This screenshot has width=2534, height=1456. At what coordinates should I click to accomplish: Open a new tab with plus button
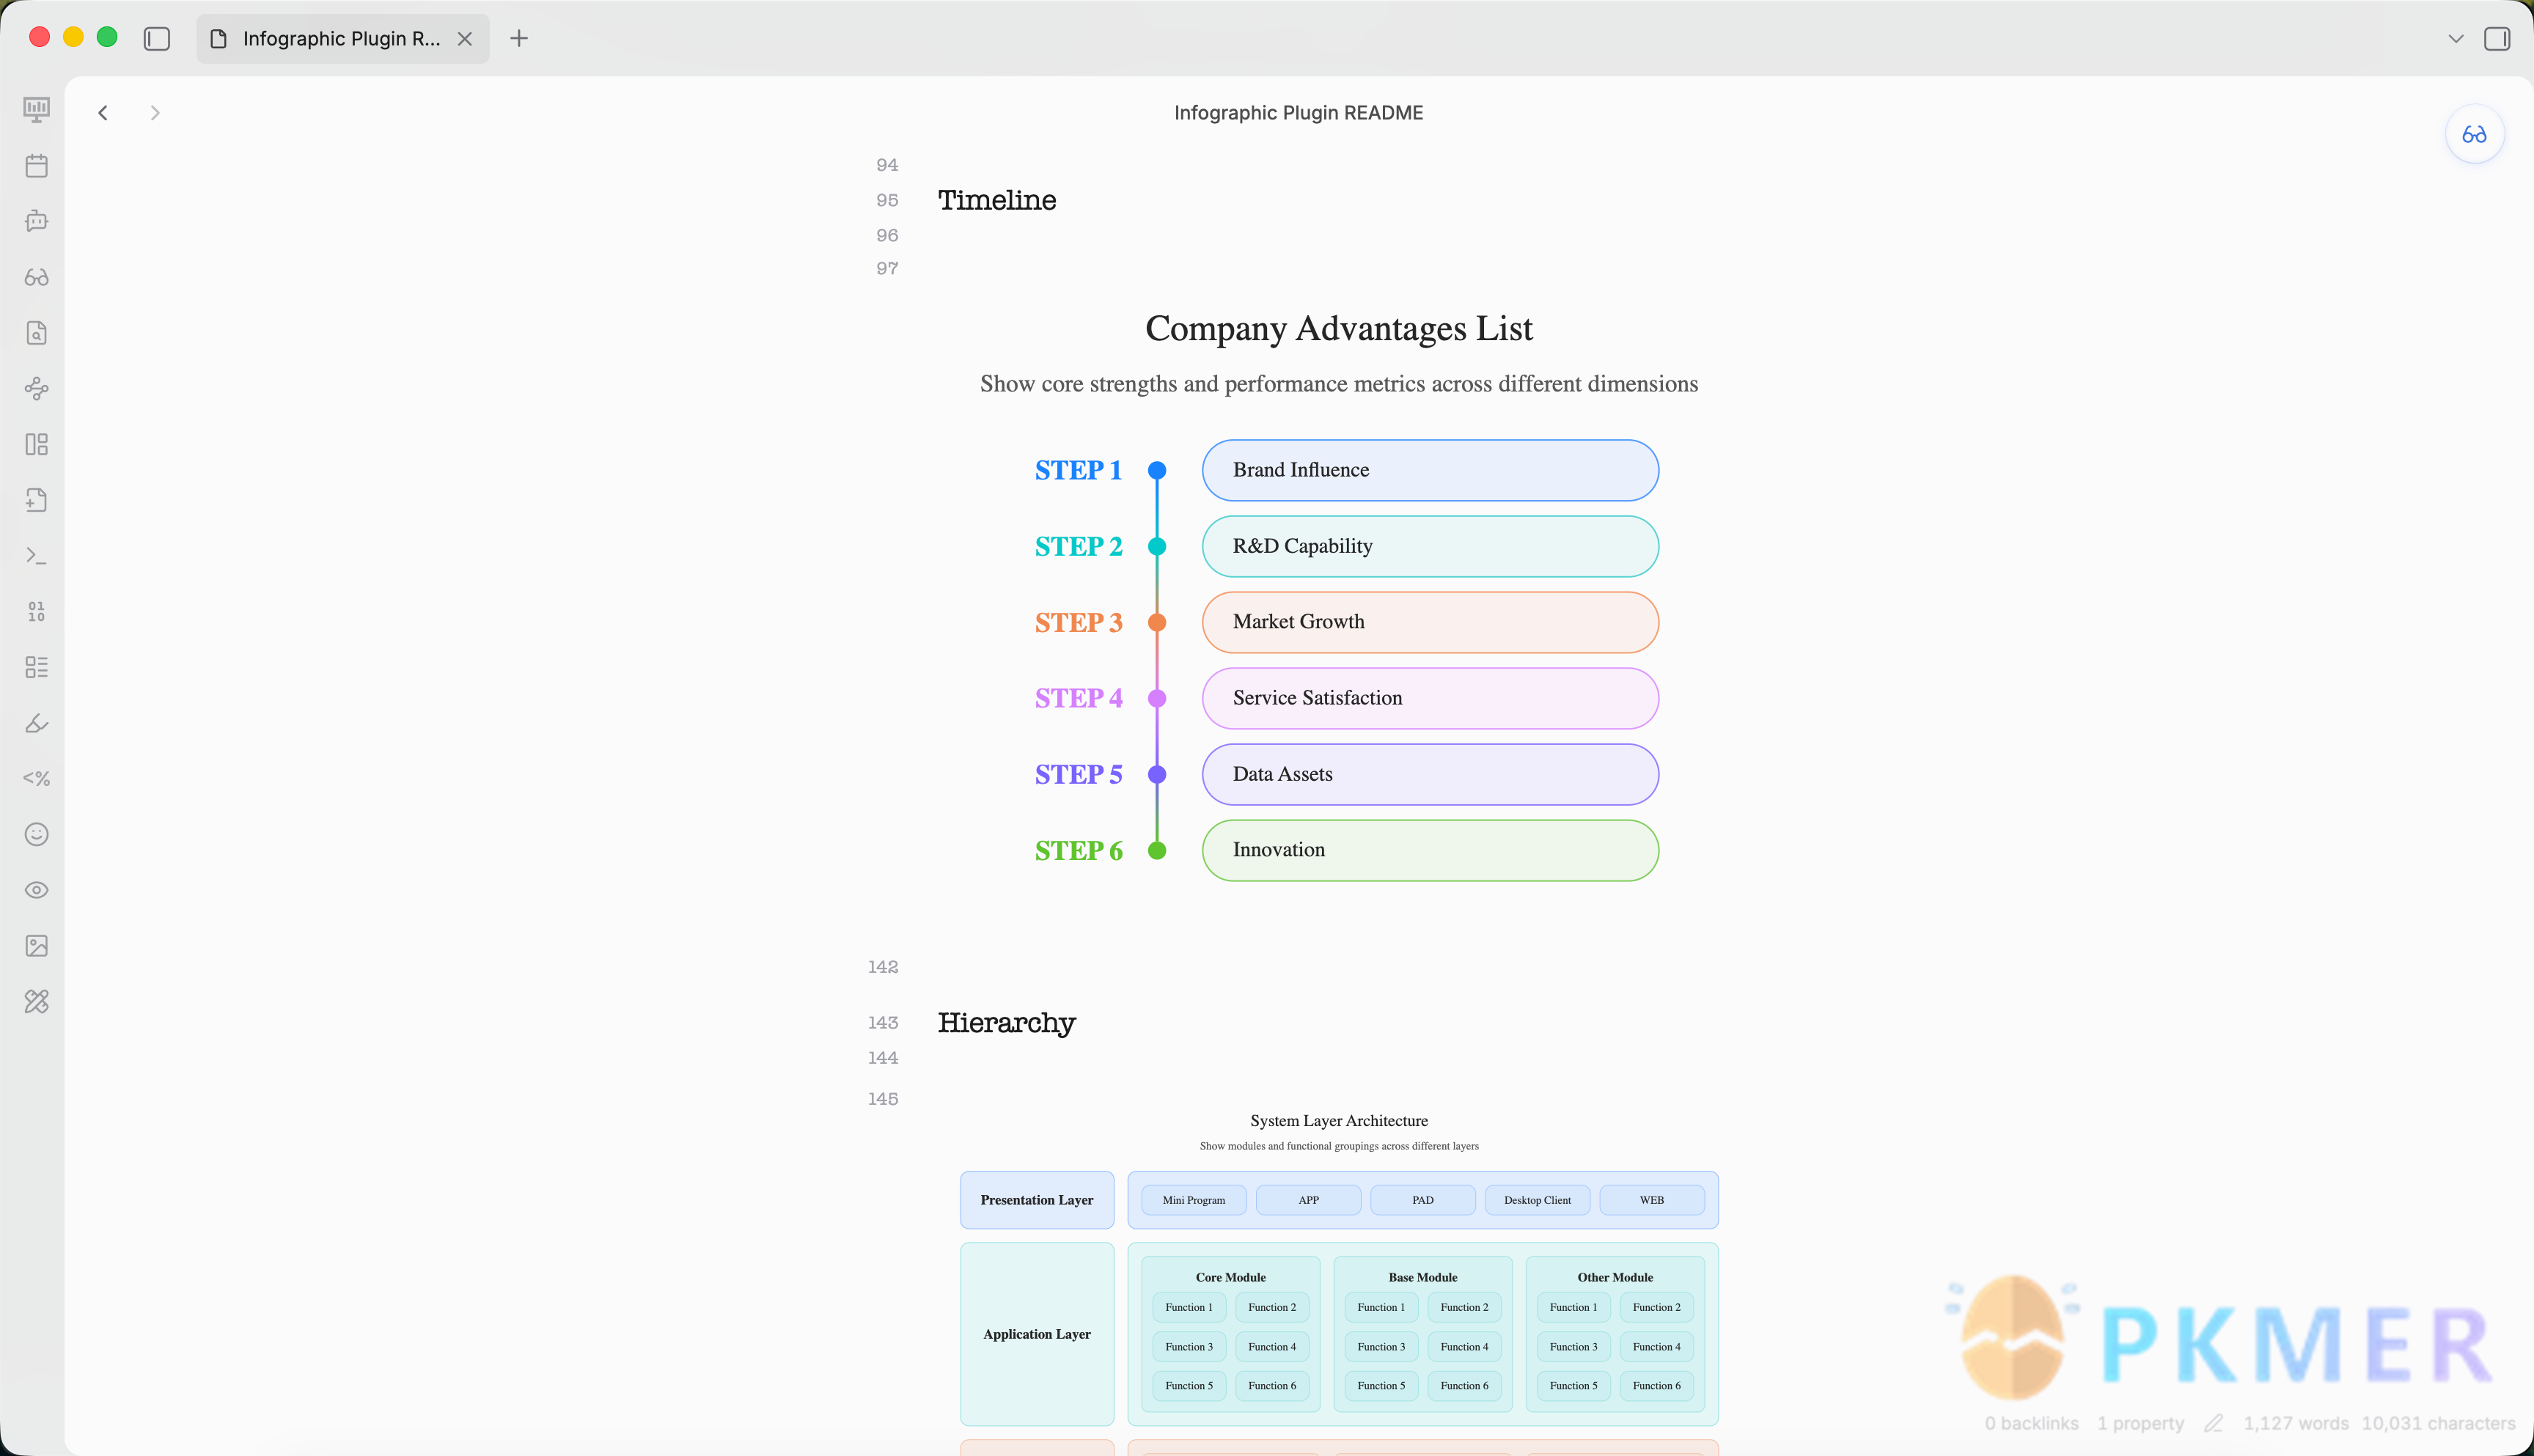click(x=519, y=39)
